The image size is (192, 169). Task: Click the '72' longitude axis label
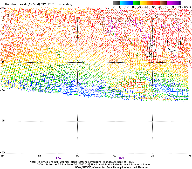point(152,156)
